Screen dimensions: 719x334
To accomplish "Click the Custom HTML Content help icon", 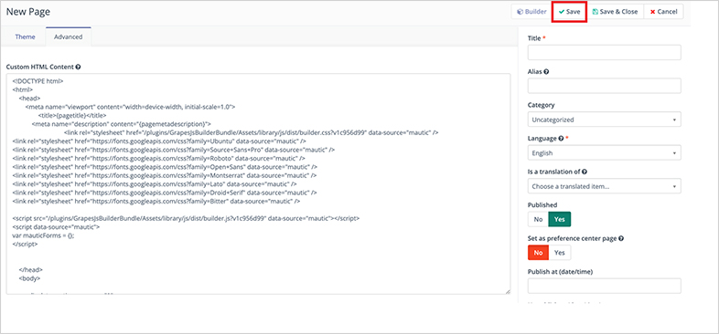I will tap(78, 67).
